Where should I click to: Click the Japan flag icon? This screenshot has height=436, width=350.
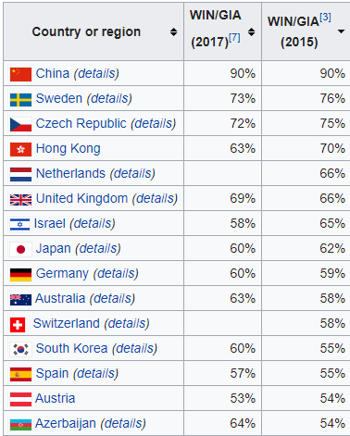click(x=20, y=249)
